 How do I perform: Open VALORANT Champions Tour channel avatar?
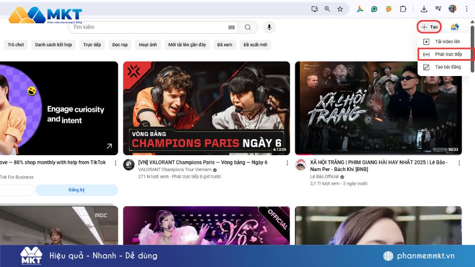pyautogui.click(x=129, y=165)
